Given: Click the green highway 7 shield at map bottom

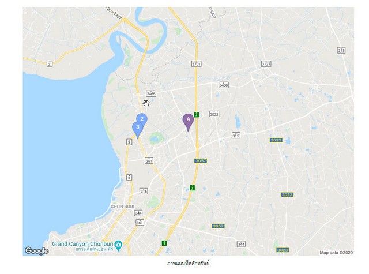Looking at the screenshot, I should [164, 243].
